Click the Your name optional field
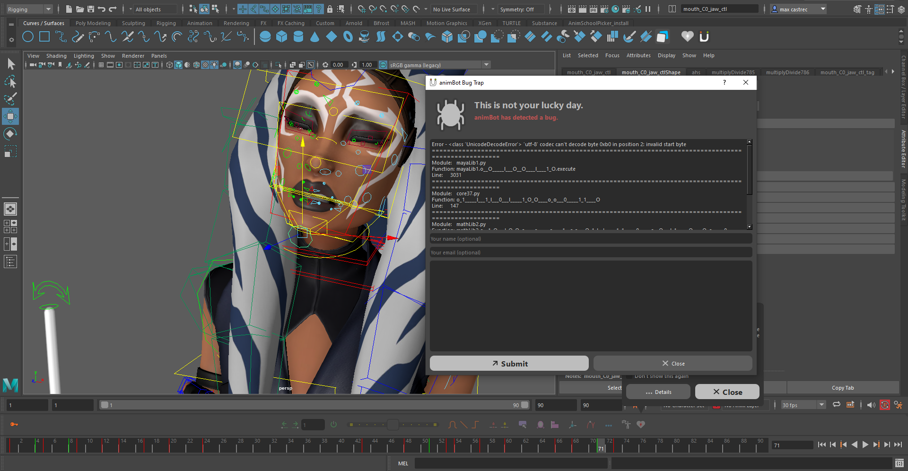This screenshot has height=471, width=908. point(591,239)
